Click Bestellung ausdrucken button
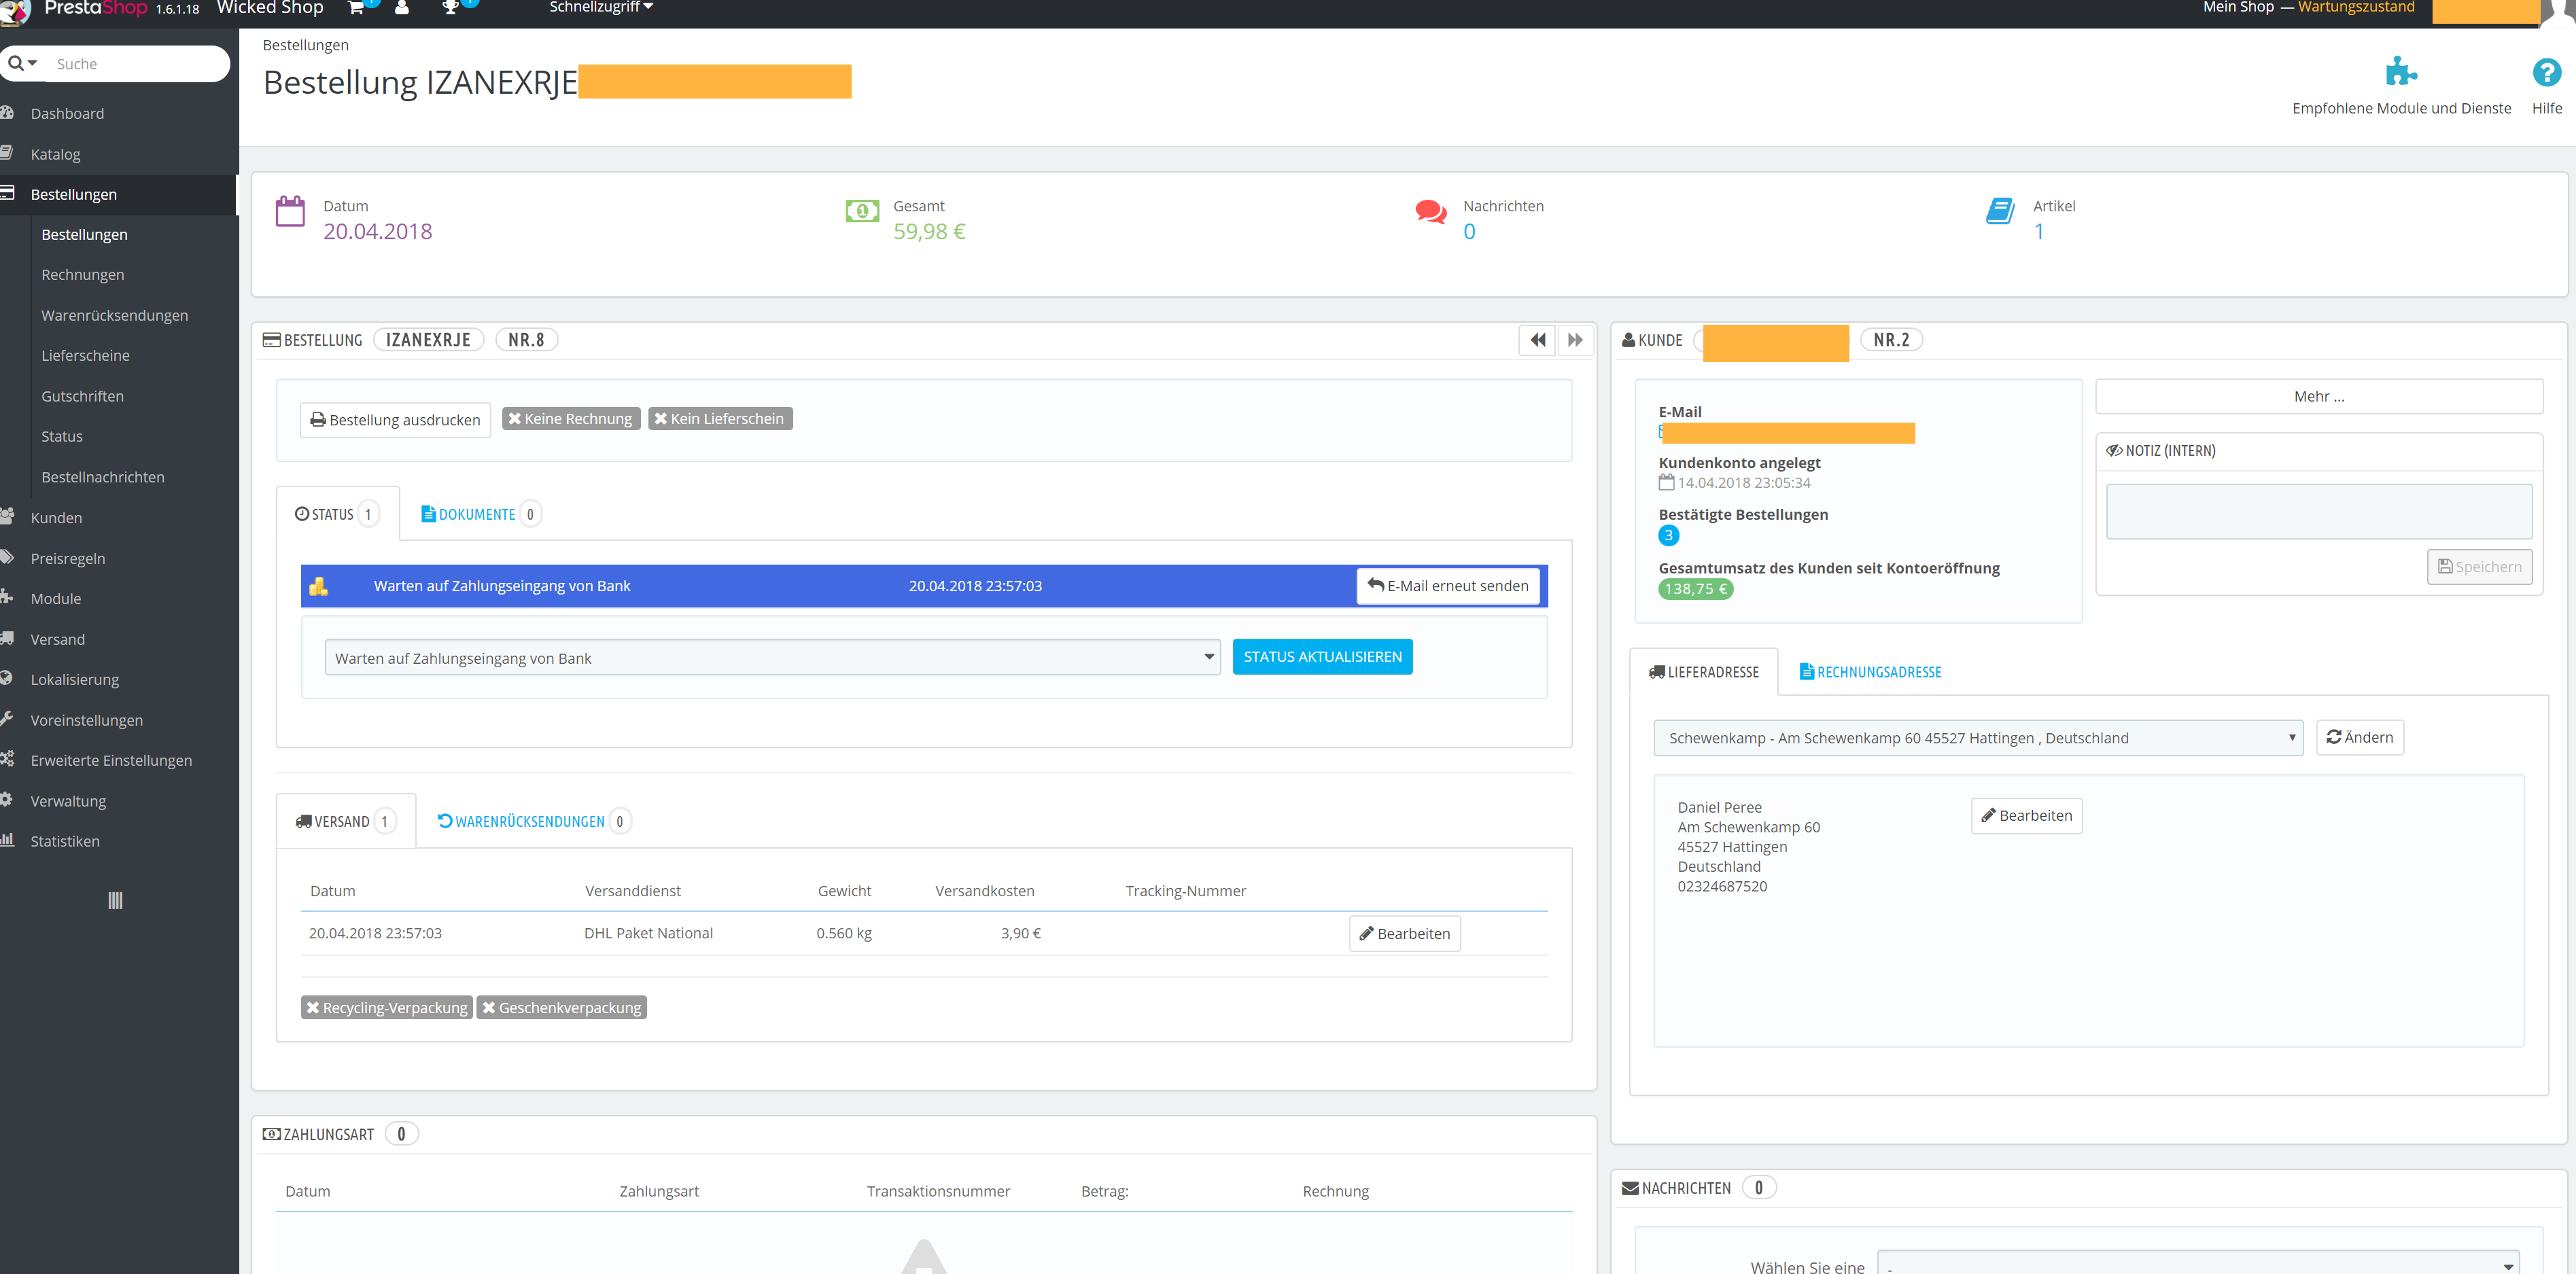 pyautogui.click(x=395, y=420)
